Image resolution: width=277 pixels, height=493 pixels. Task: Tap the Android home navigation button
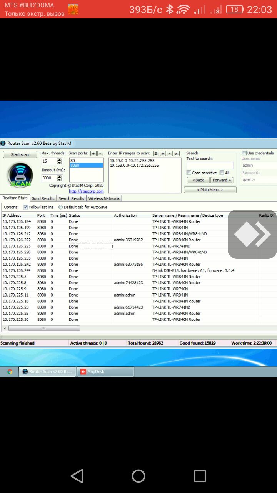138,476
